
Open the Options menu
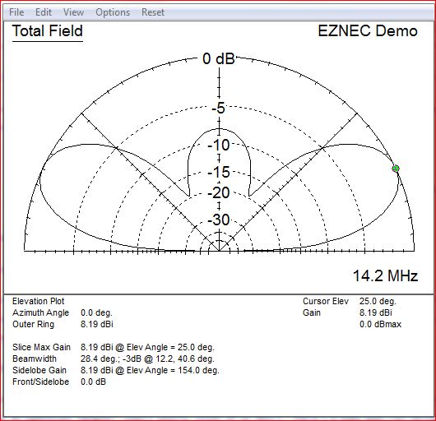click(113, 12)
